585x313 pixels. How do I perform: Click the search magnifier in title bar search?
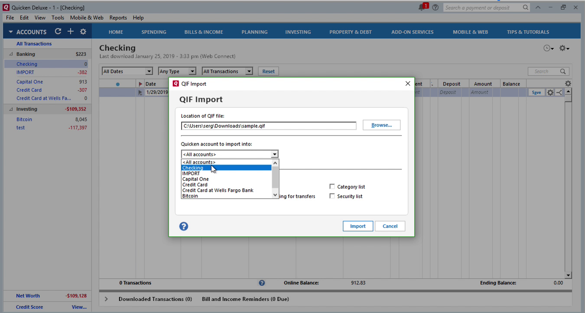click(x=525, y=7)
